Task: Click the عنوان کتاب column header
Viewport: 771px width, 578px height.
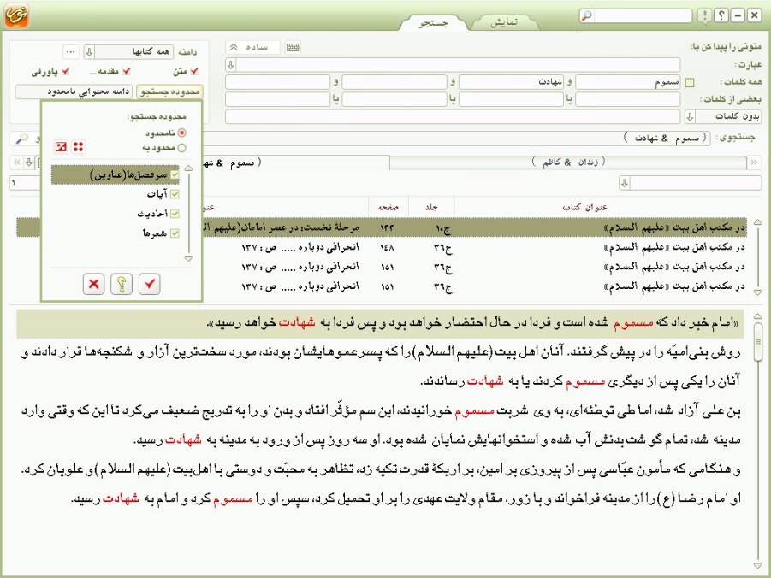Action: (x=584, y=208)
